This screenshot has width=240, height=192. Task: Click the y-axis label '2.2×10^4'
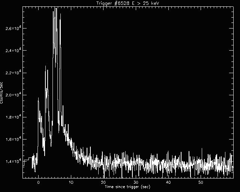tap(13, 72)
